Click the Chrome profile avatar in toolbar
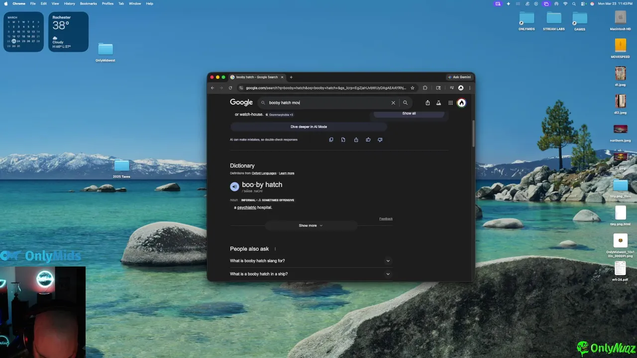Image resolution: width=637 pixels, height=358 pixels. pos(461,88)
